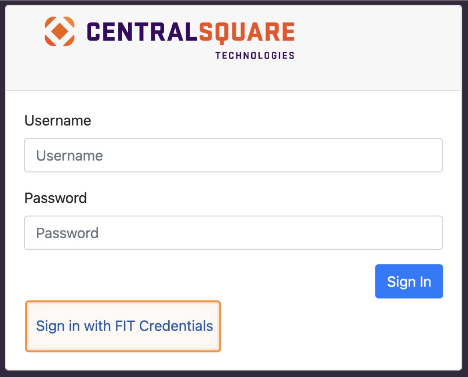Click the header area above the form

[x=234, y=48]
